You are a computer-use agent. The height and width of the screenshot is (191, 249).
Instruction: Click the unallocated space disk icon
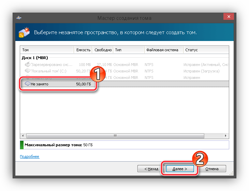(x=28, y=84)
